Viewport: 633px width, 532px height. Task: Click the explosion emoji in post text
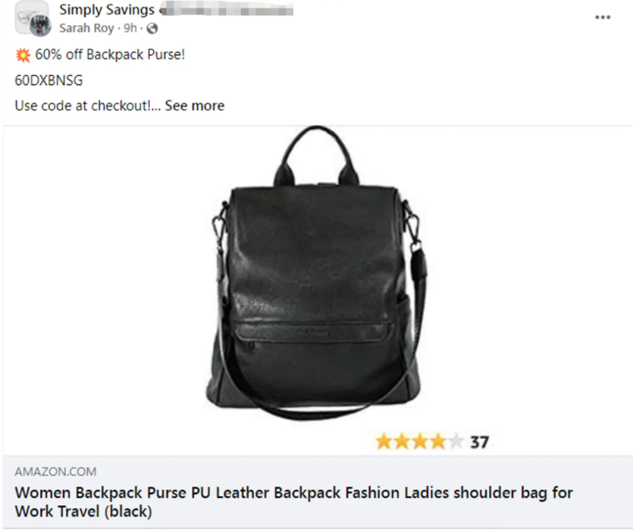23,55
